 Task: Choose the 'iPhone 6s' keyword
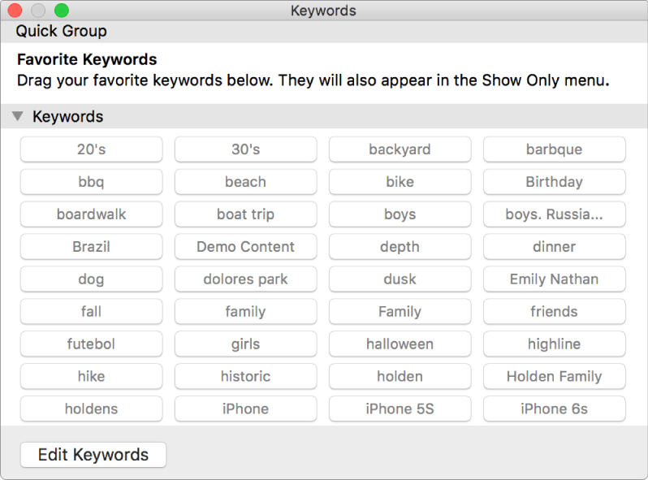pos(554,409)
